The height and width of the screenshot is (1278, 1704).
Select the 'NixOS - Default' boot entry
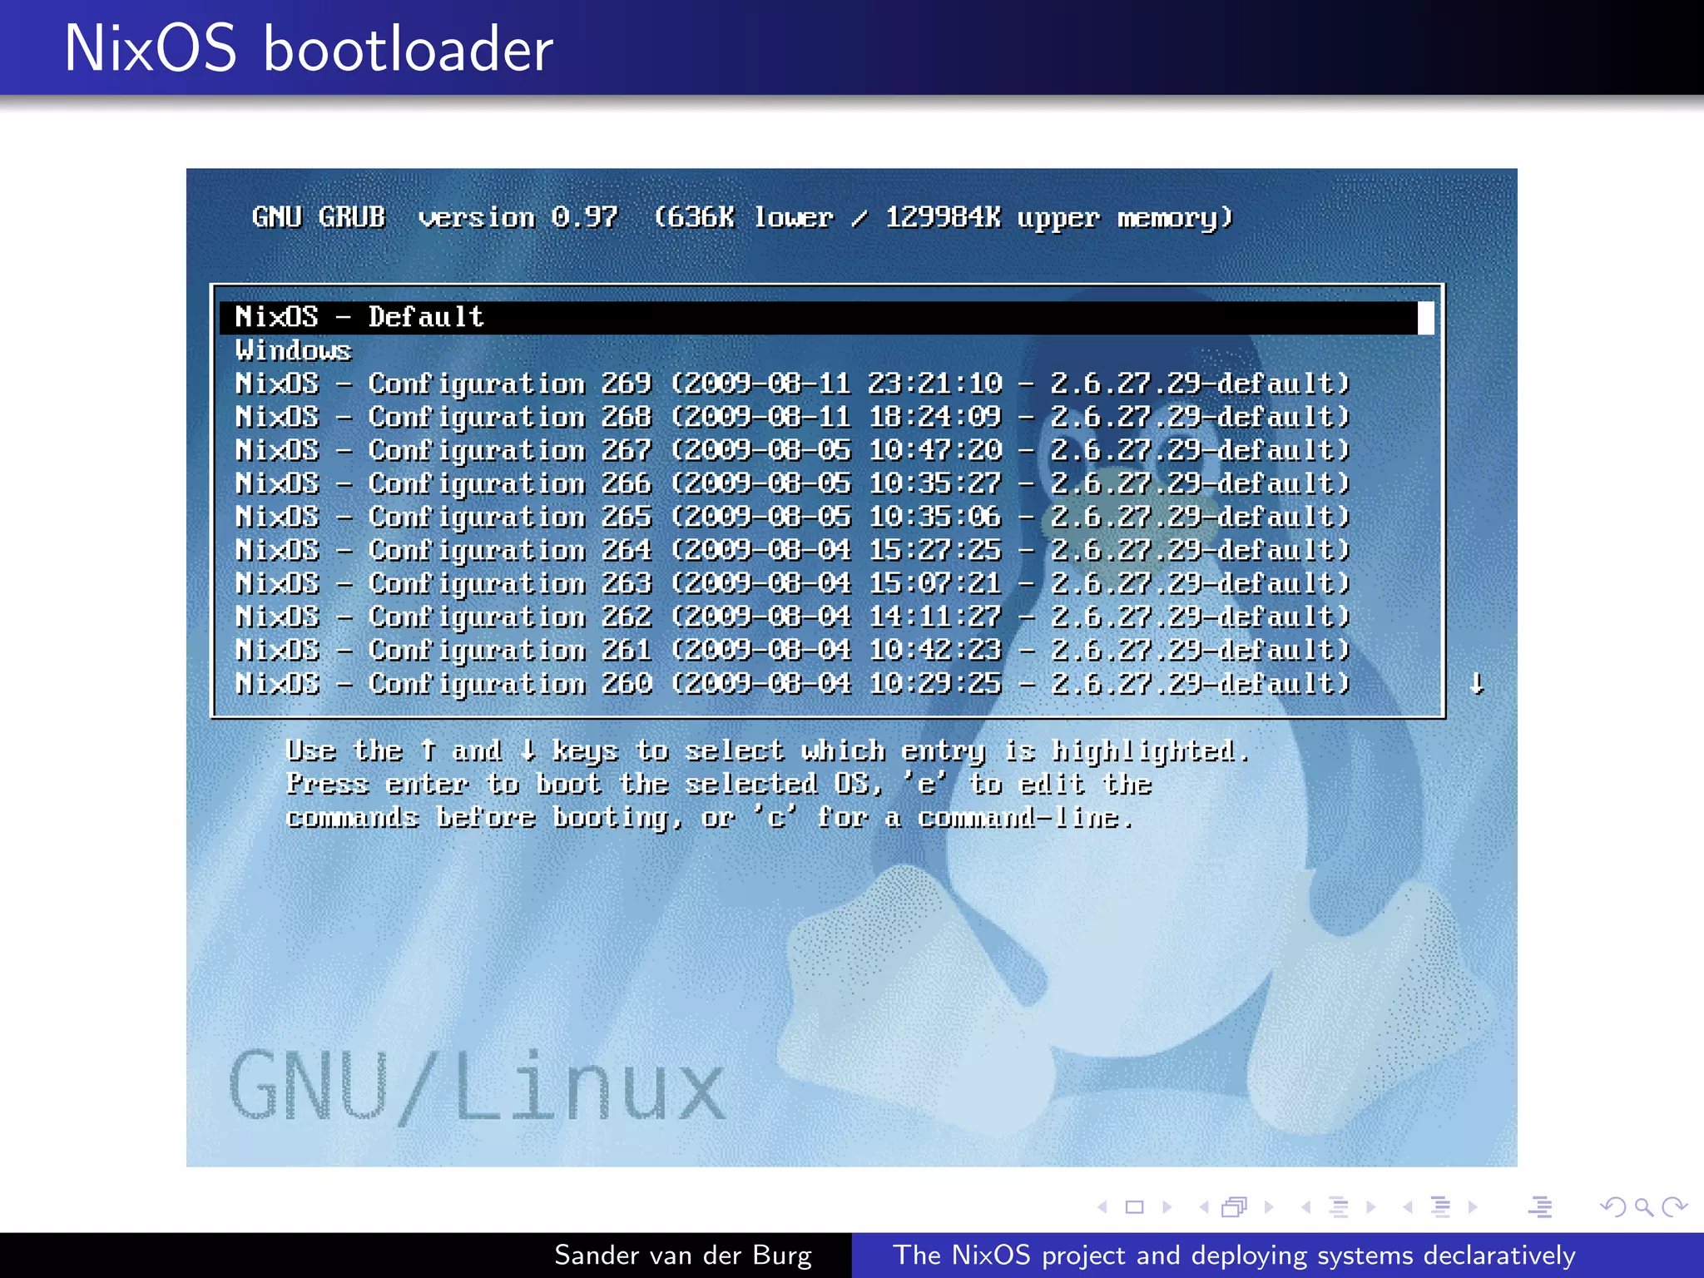click(x=826, y=317)
